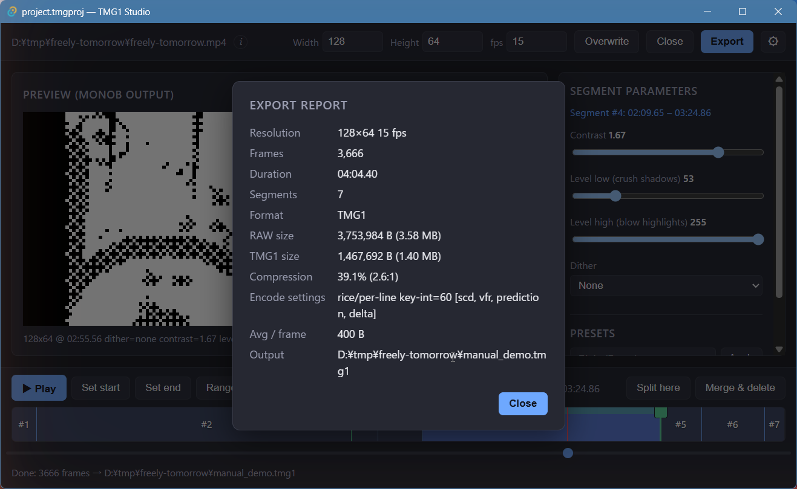Maximize the TMG1 Studio window
The height and width of the screenshot is (489, 797).
coord(743,11)
